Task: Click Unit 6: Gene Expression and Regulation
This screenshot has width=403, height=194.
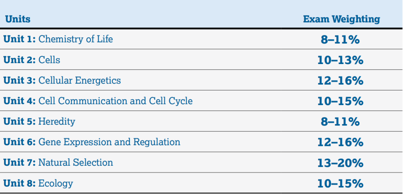Action: [x=92, y=142]
